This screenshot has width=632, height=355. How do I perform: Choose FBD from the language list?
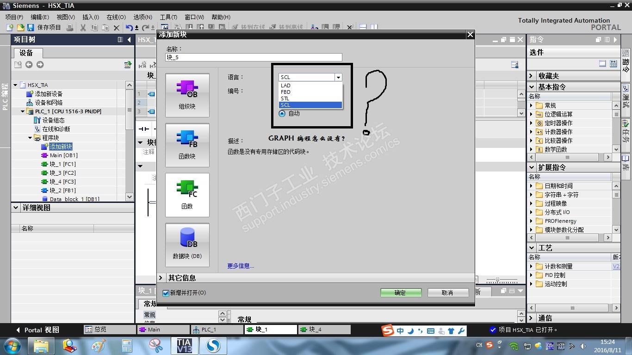click(310, 92)
